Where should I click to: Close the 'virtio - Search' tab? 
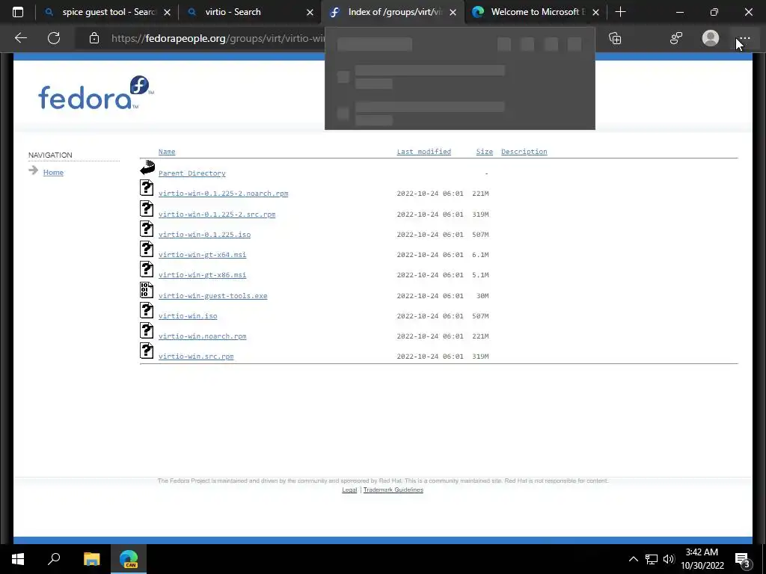[310, 12]
